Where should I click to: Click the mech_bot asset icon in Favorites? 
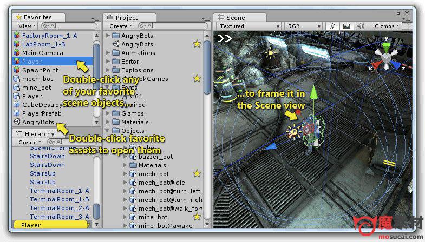point(17,79)
